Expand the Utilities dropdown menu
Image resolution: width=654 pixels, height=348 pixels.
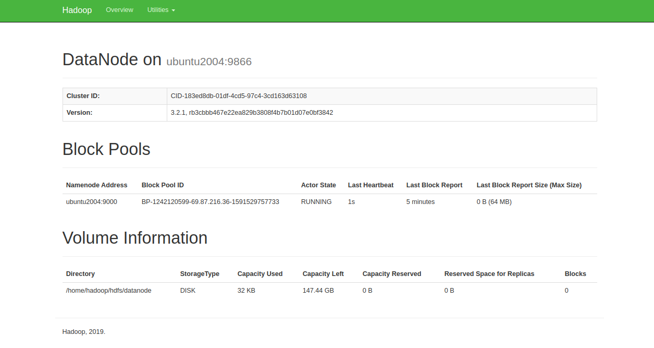coord(161,10)
